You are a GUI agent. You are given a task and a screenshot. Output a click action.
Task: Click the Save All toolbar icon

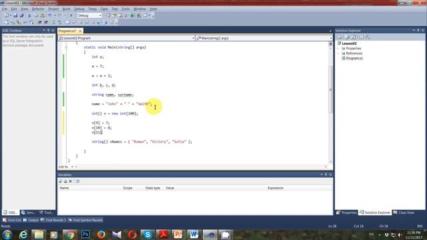click(x=21, y=15)
